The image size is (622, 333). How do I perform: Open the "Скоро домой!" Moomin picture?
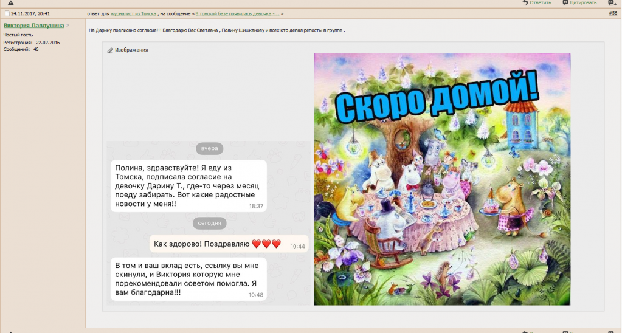(441, 179)
